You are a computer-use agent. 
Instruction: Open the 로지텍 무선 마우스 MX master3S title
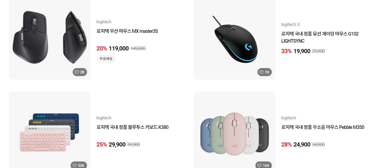pos(127,31)
